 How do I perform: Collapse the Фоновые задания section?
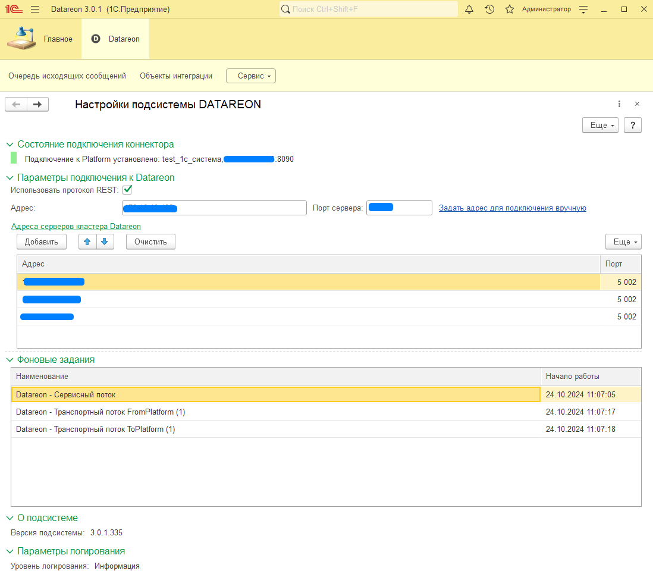click(x=10, y=360)
